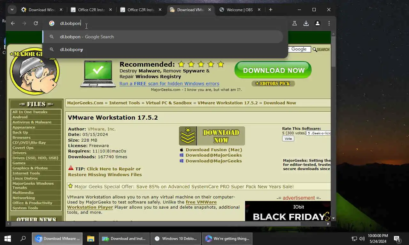Follow Run a FREE scan link

coord(169,84)
